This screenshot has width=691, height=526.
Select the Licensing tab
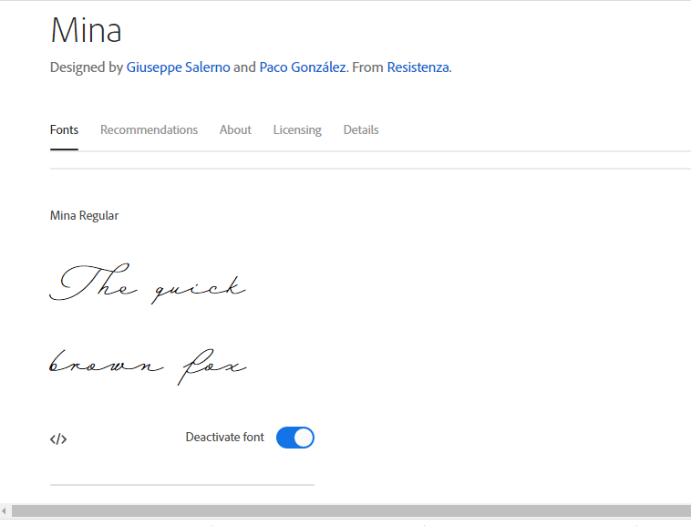297,130
